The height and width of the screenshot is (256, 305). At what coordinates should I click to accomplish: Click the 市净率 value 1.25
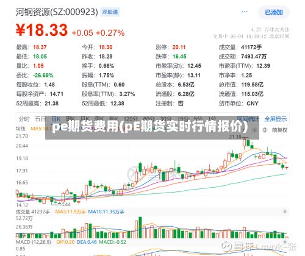pos(246,76)
